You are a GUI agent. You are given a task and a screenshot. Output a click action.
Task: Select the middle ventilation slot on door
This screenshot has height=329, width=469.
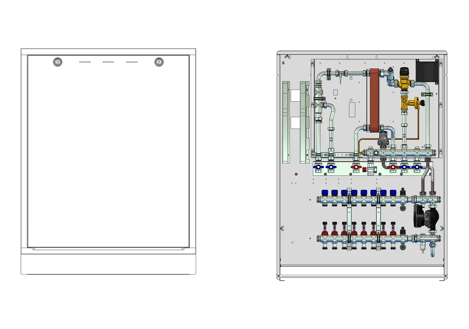click(x=108, y=62)
